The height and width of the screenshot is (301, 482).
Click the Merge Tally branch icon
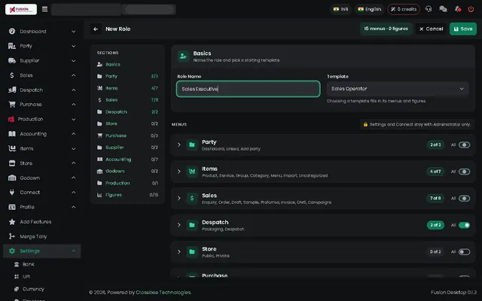tap(12, 236)
